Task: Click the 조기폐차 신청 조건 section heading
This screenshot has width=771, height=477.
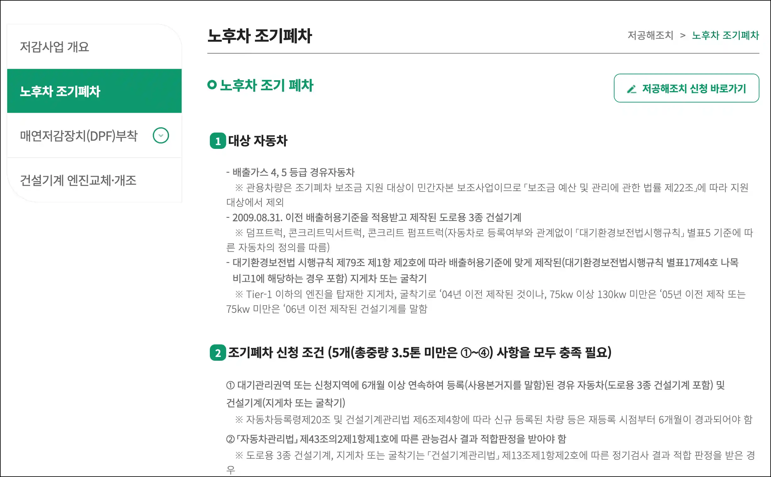Action: pyautogui.click(x=420, y=352)
